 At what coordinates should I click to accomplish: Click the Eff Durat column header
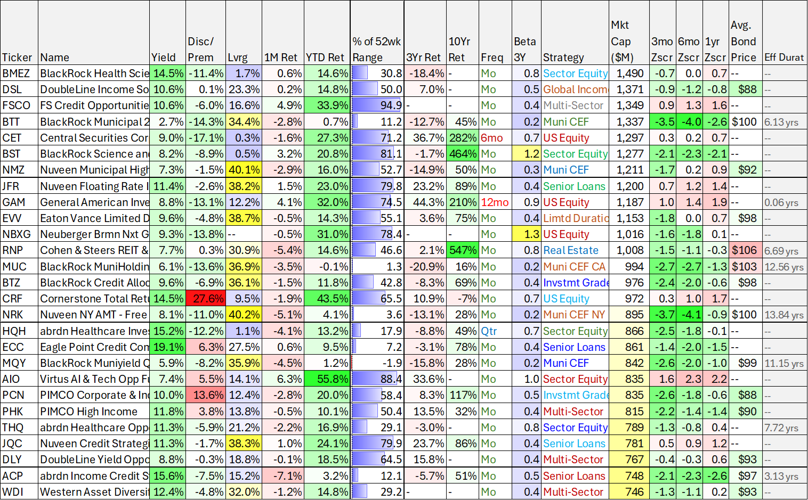[785, 33]
